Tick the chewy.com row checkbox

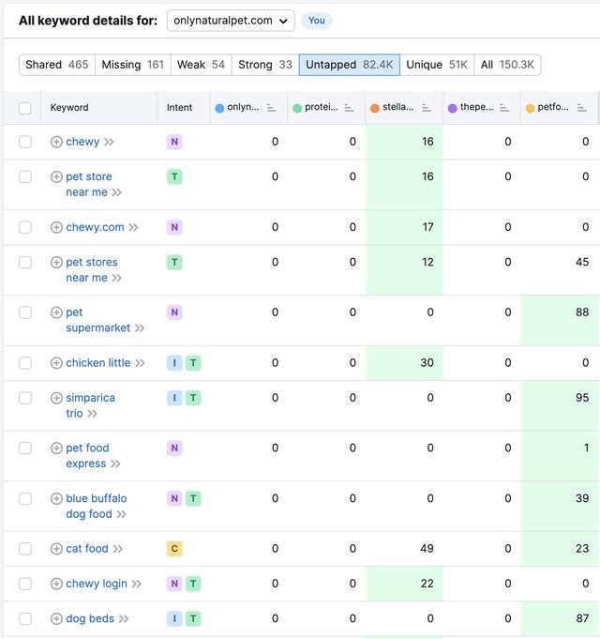pos(24,227)
